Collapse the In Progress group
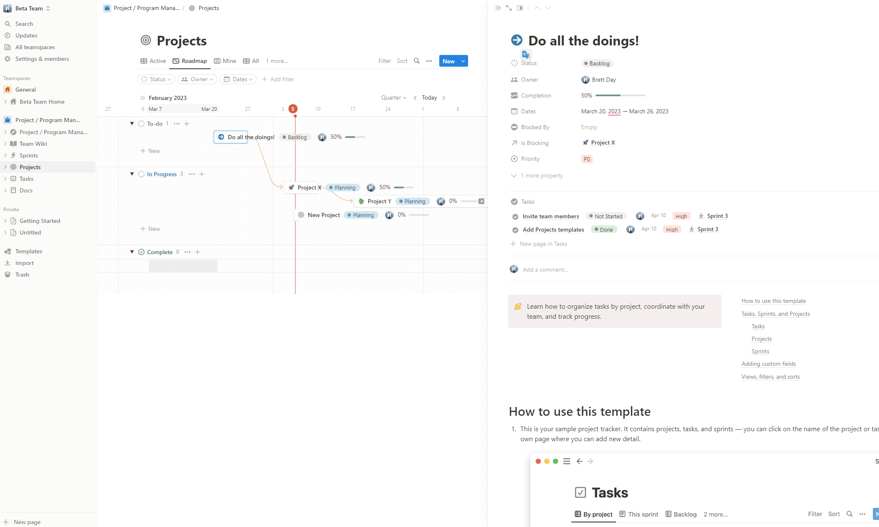The height and width of the screenshot is (527, 879). point(132,174)
